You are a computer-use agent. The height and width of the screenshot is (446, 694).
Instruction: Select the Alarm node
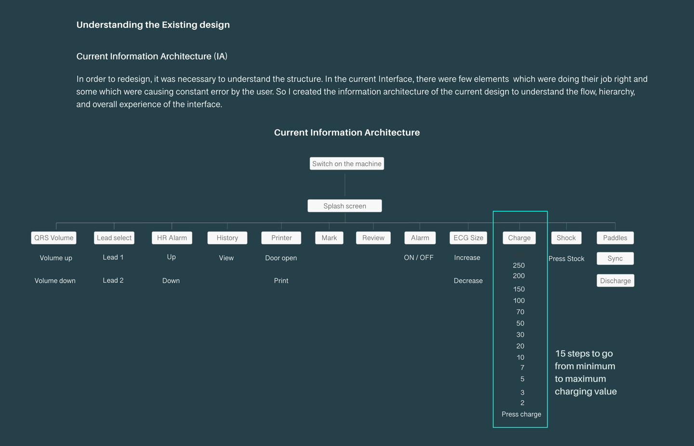coord(420,238)
